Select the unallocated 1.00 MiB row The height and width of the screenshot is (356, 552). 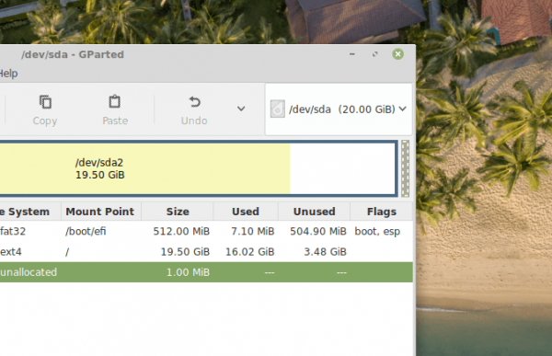pyautogui.click(x=206, y=272)
